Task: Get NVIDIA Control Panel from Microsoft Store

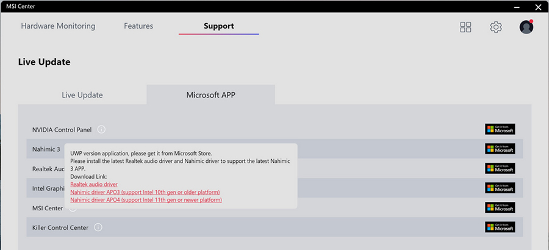Action: point(500,129)
